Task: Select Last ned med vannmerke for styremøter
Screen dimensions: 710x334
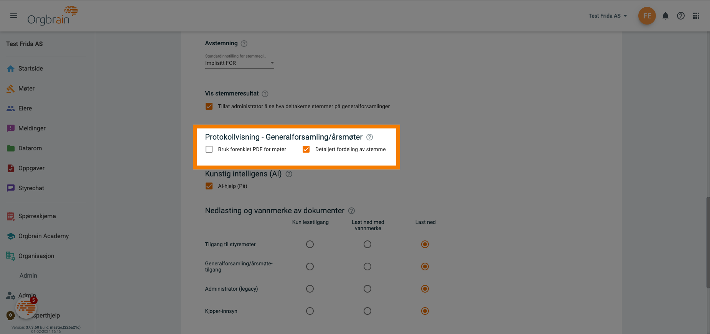Action: 367,244
